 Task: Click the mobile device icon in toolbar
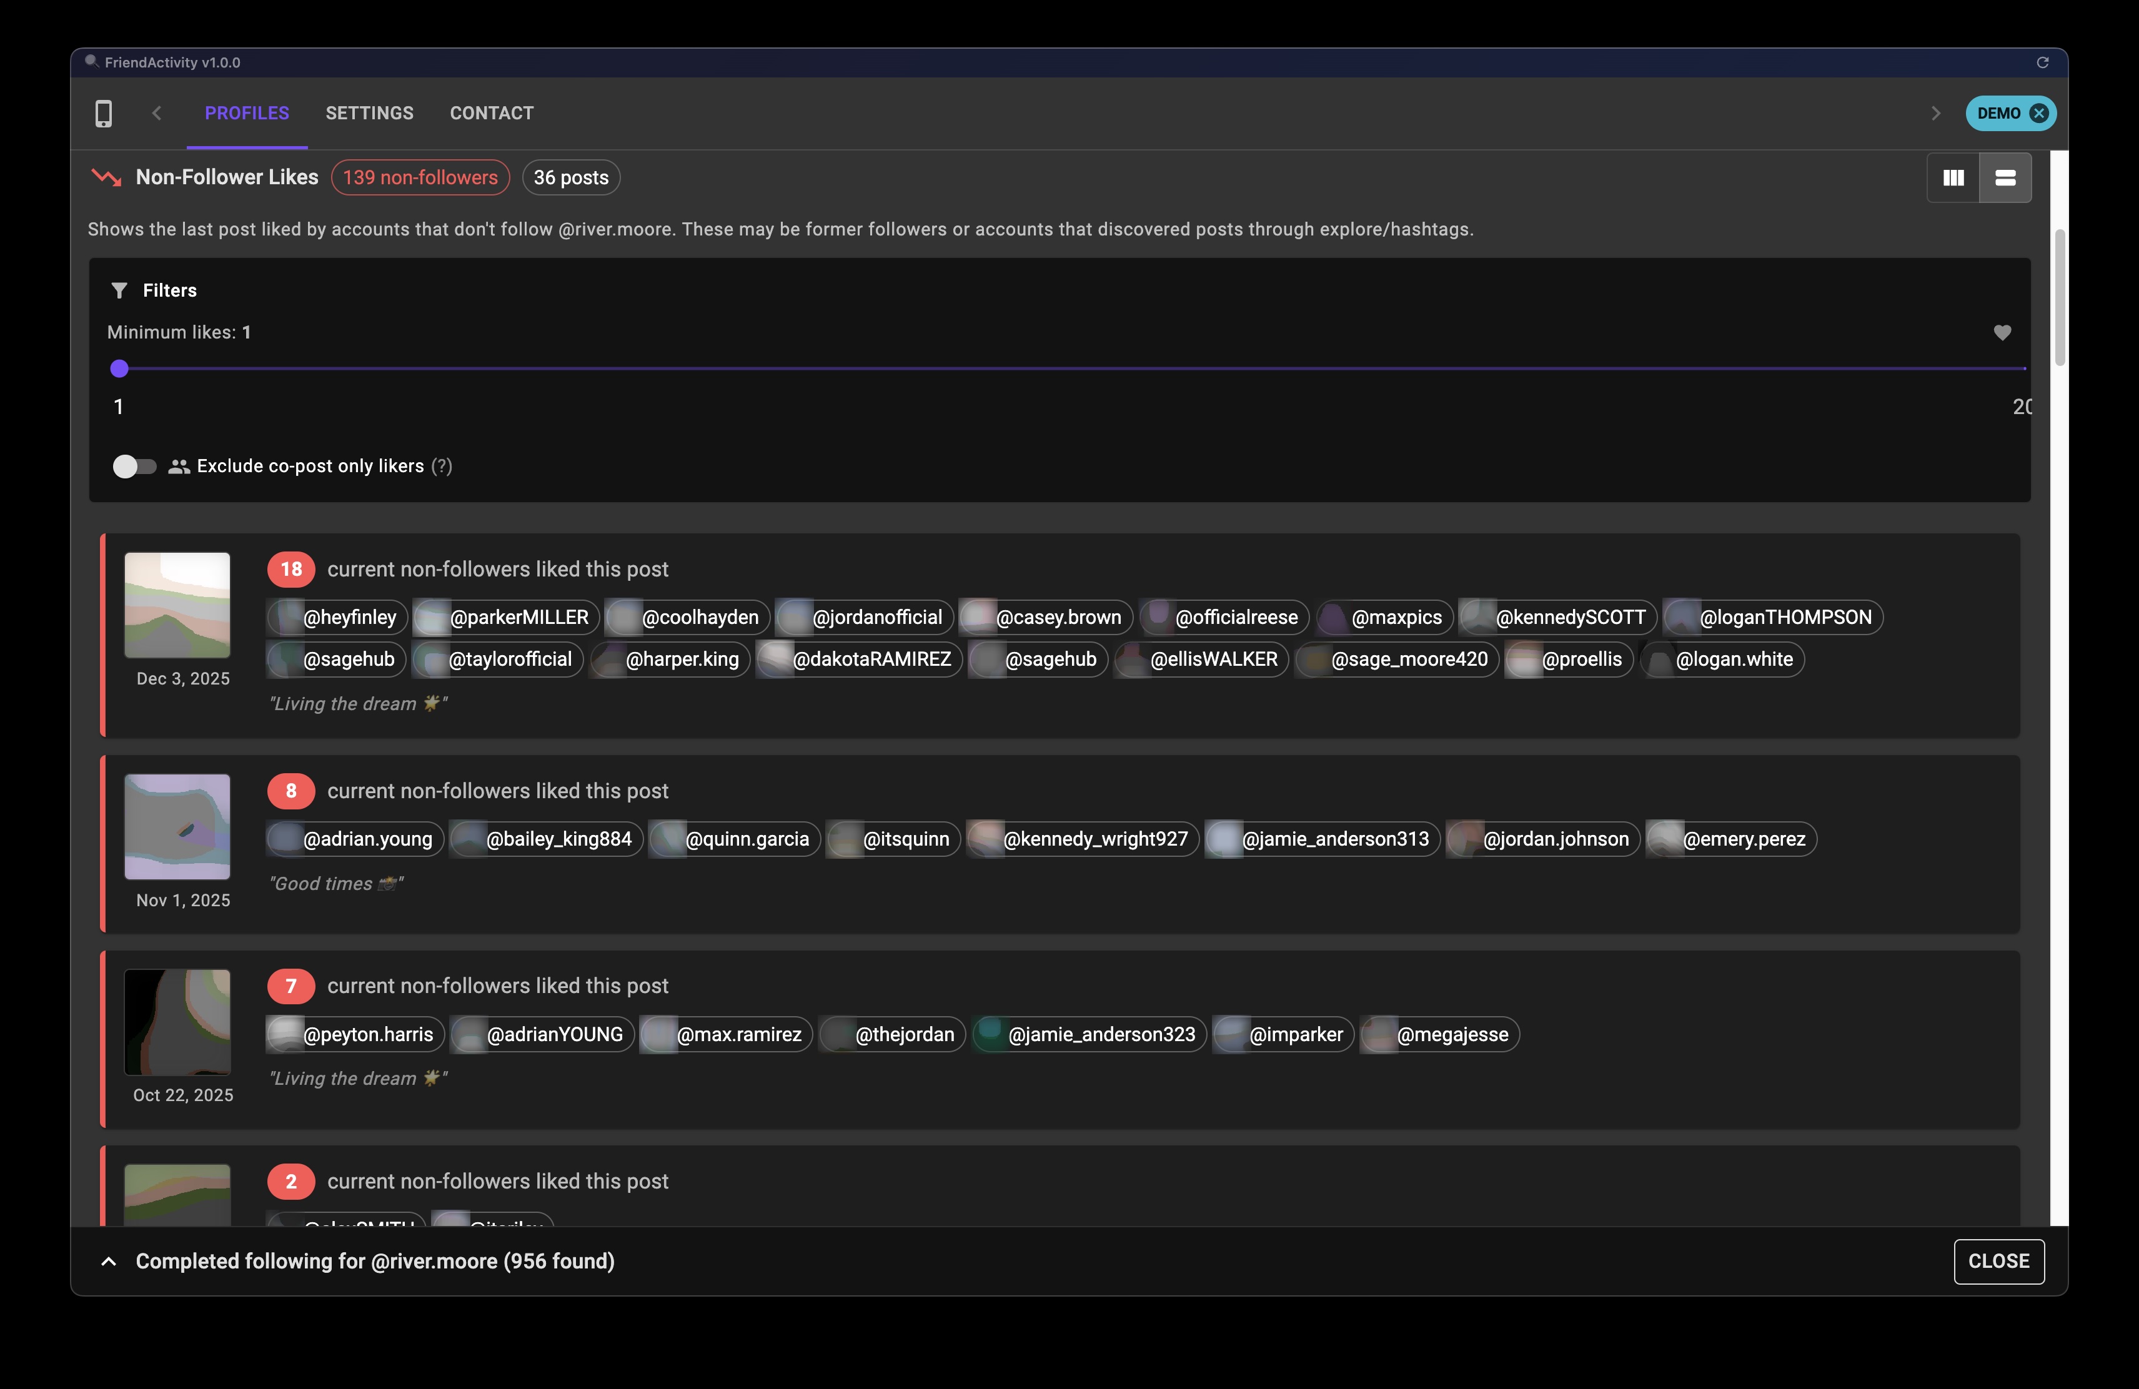(103, 113)
